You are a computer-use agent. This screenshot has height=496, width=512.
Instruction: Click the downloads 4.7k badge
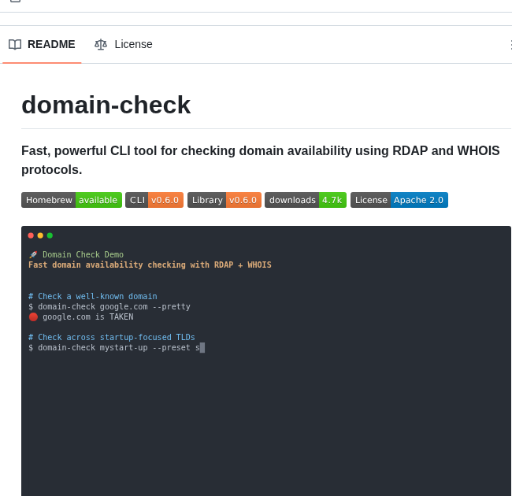tap(306, 200)
